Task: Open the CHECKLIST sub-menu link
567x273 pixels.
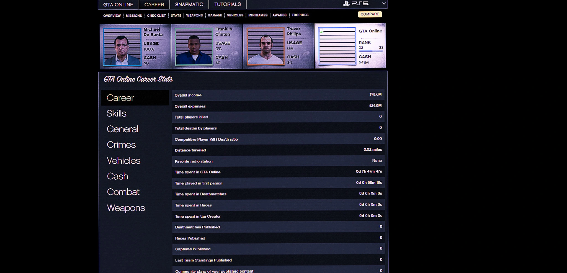Action: [156, 16]
